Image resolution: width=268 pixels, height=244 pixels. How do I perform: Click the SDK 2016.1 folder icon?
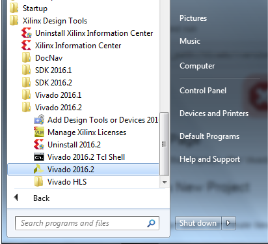coord(27,70)
